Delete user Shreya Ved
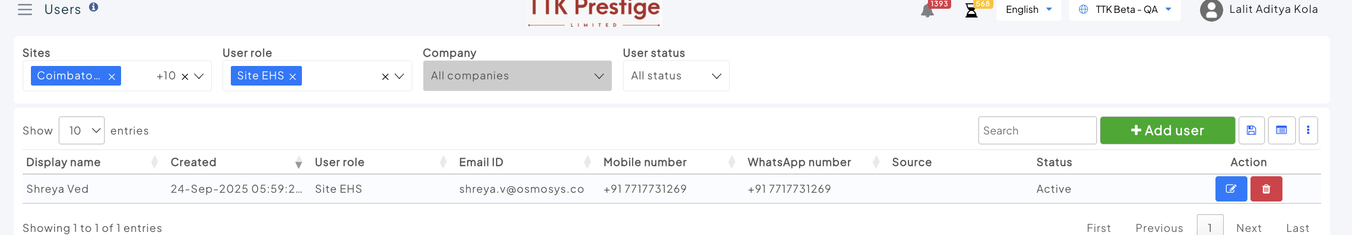Viewport: 1352px width, 235px height. click(x=1266, y=189)
